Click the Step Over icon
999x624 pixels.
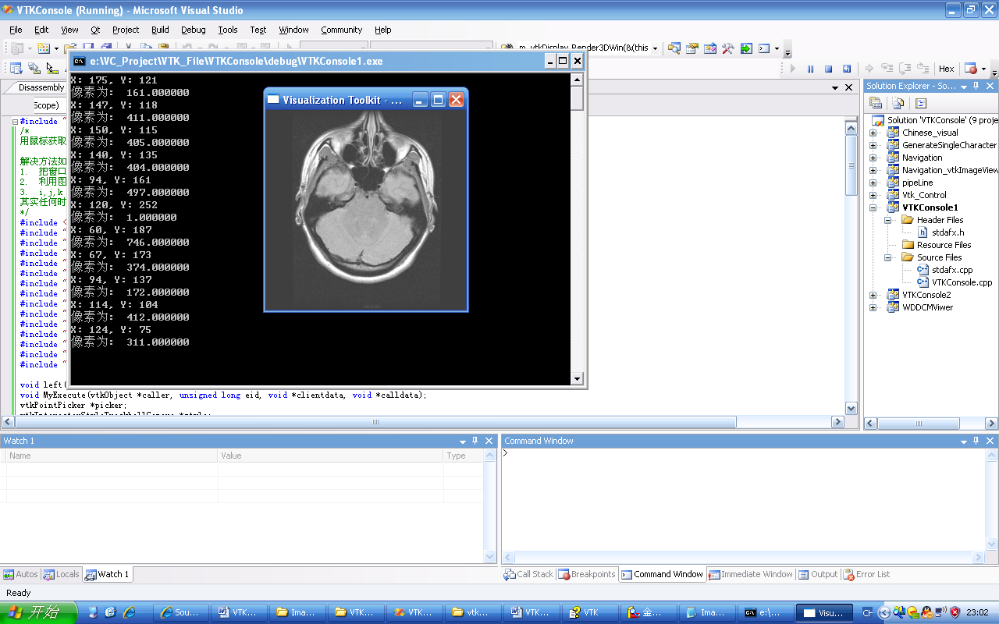click(905, 69)
